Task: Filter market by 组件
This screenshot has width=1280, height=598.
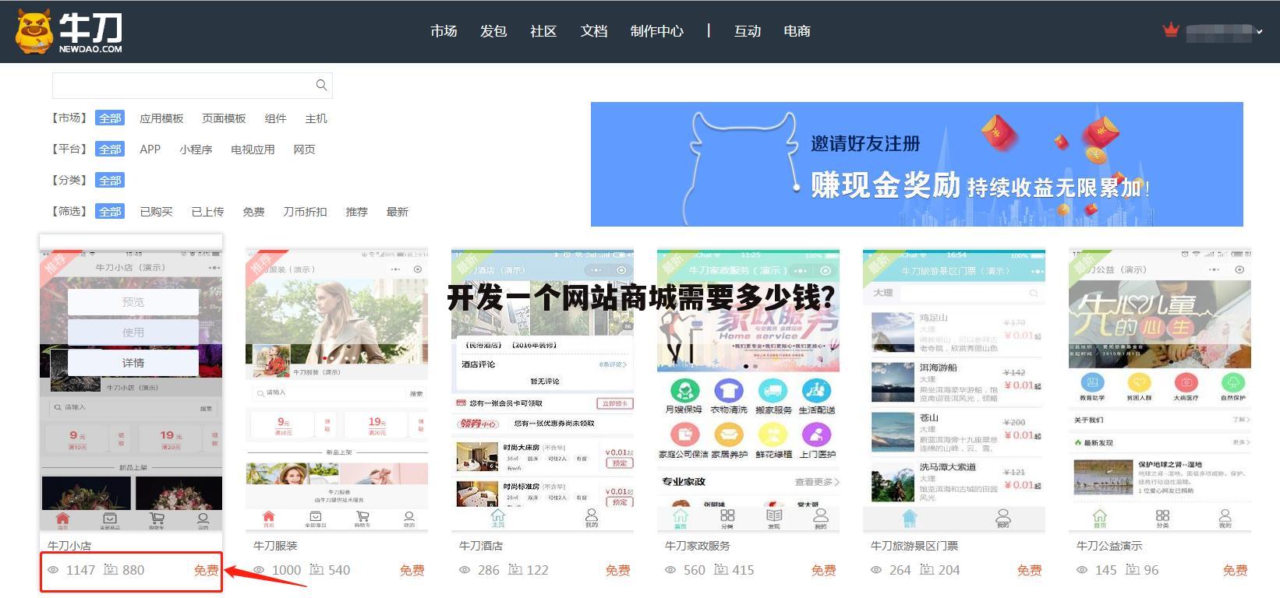Action: [275, 118]
